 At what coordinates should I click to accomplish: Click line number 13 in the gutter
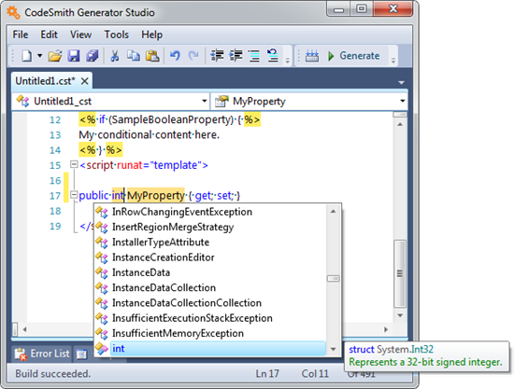[55, 135]
